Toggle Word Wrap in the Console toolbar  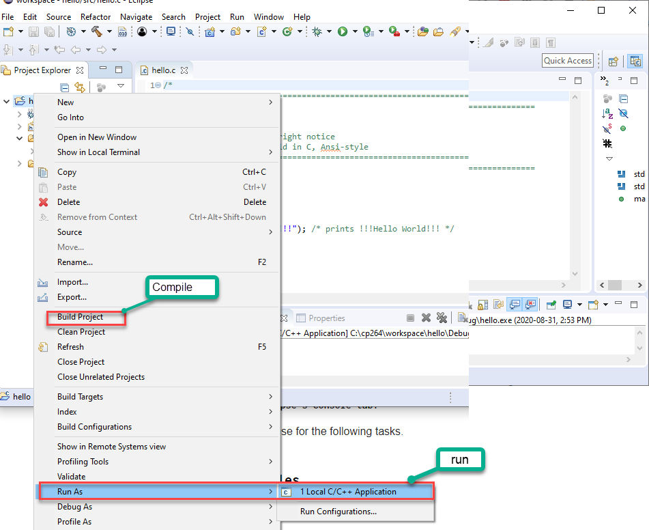tap(498, 305)
